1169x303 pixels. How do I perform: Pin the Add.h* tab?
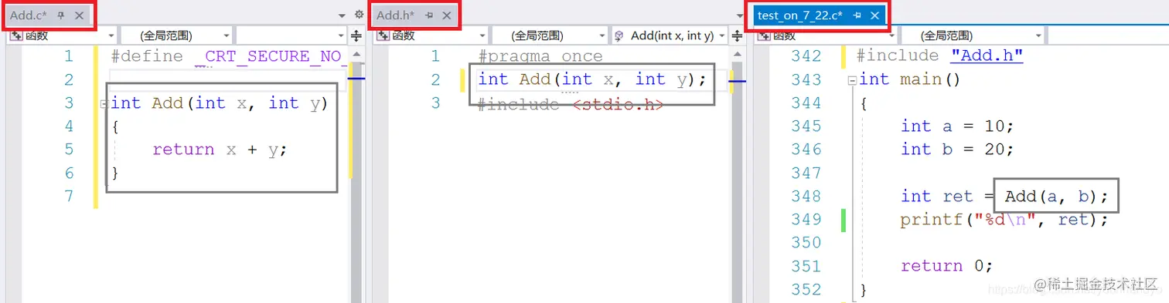(429, 15)
